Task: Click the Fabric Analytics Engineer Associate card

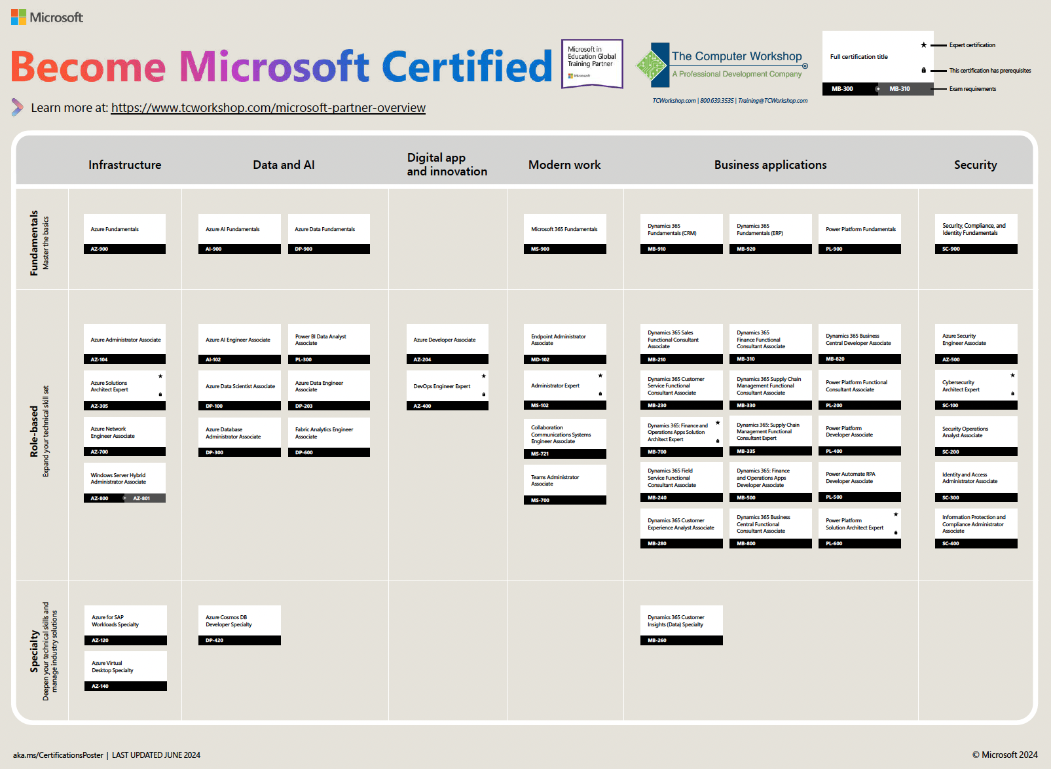Action: (x=329, y=437)
